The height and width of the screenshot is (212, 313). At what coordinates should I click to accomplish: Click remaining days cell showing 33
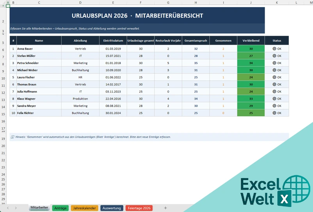pyautogui.click(x=251, y=99)
